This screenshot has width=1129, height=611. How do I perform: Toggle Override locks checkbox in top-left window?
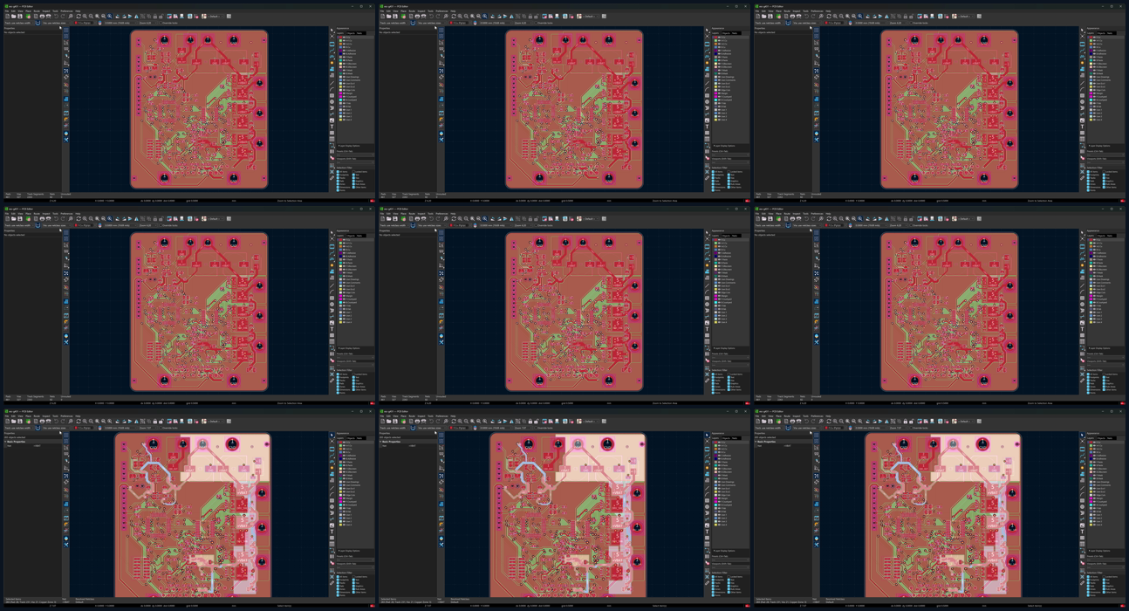click(x=169, y=23)
